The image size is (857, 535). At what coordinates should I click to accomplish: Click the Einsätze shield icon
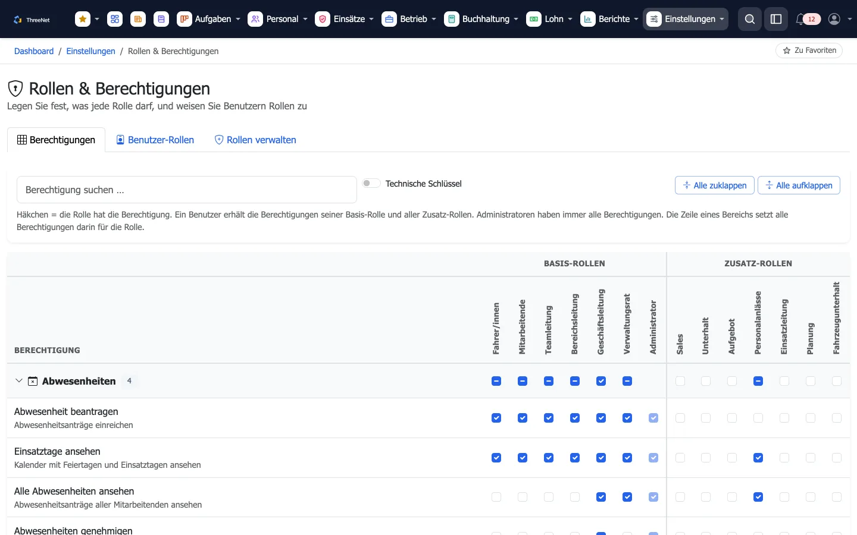pos(323,19)
